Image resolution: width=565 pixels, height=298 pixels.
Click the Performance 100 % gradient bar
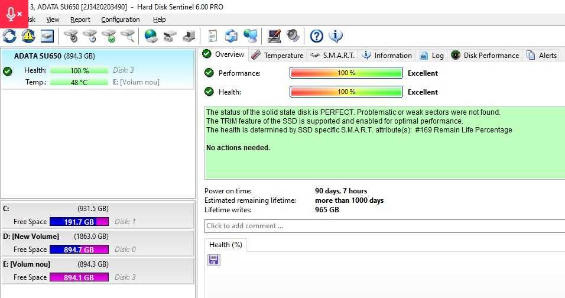coord(346,73)
